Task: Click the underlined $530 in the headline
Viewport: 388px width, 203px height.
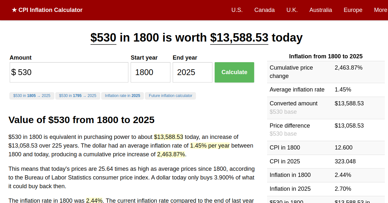Action: click(103, 38)
